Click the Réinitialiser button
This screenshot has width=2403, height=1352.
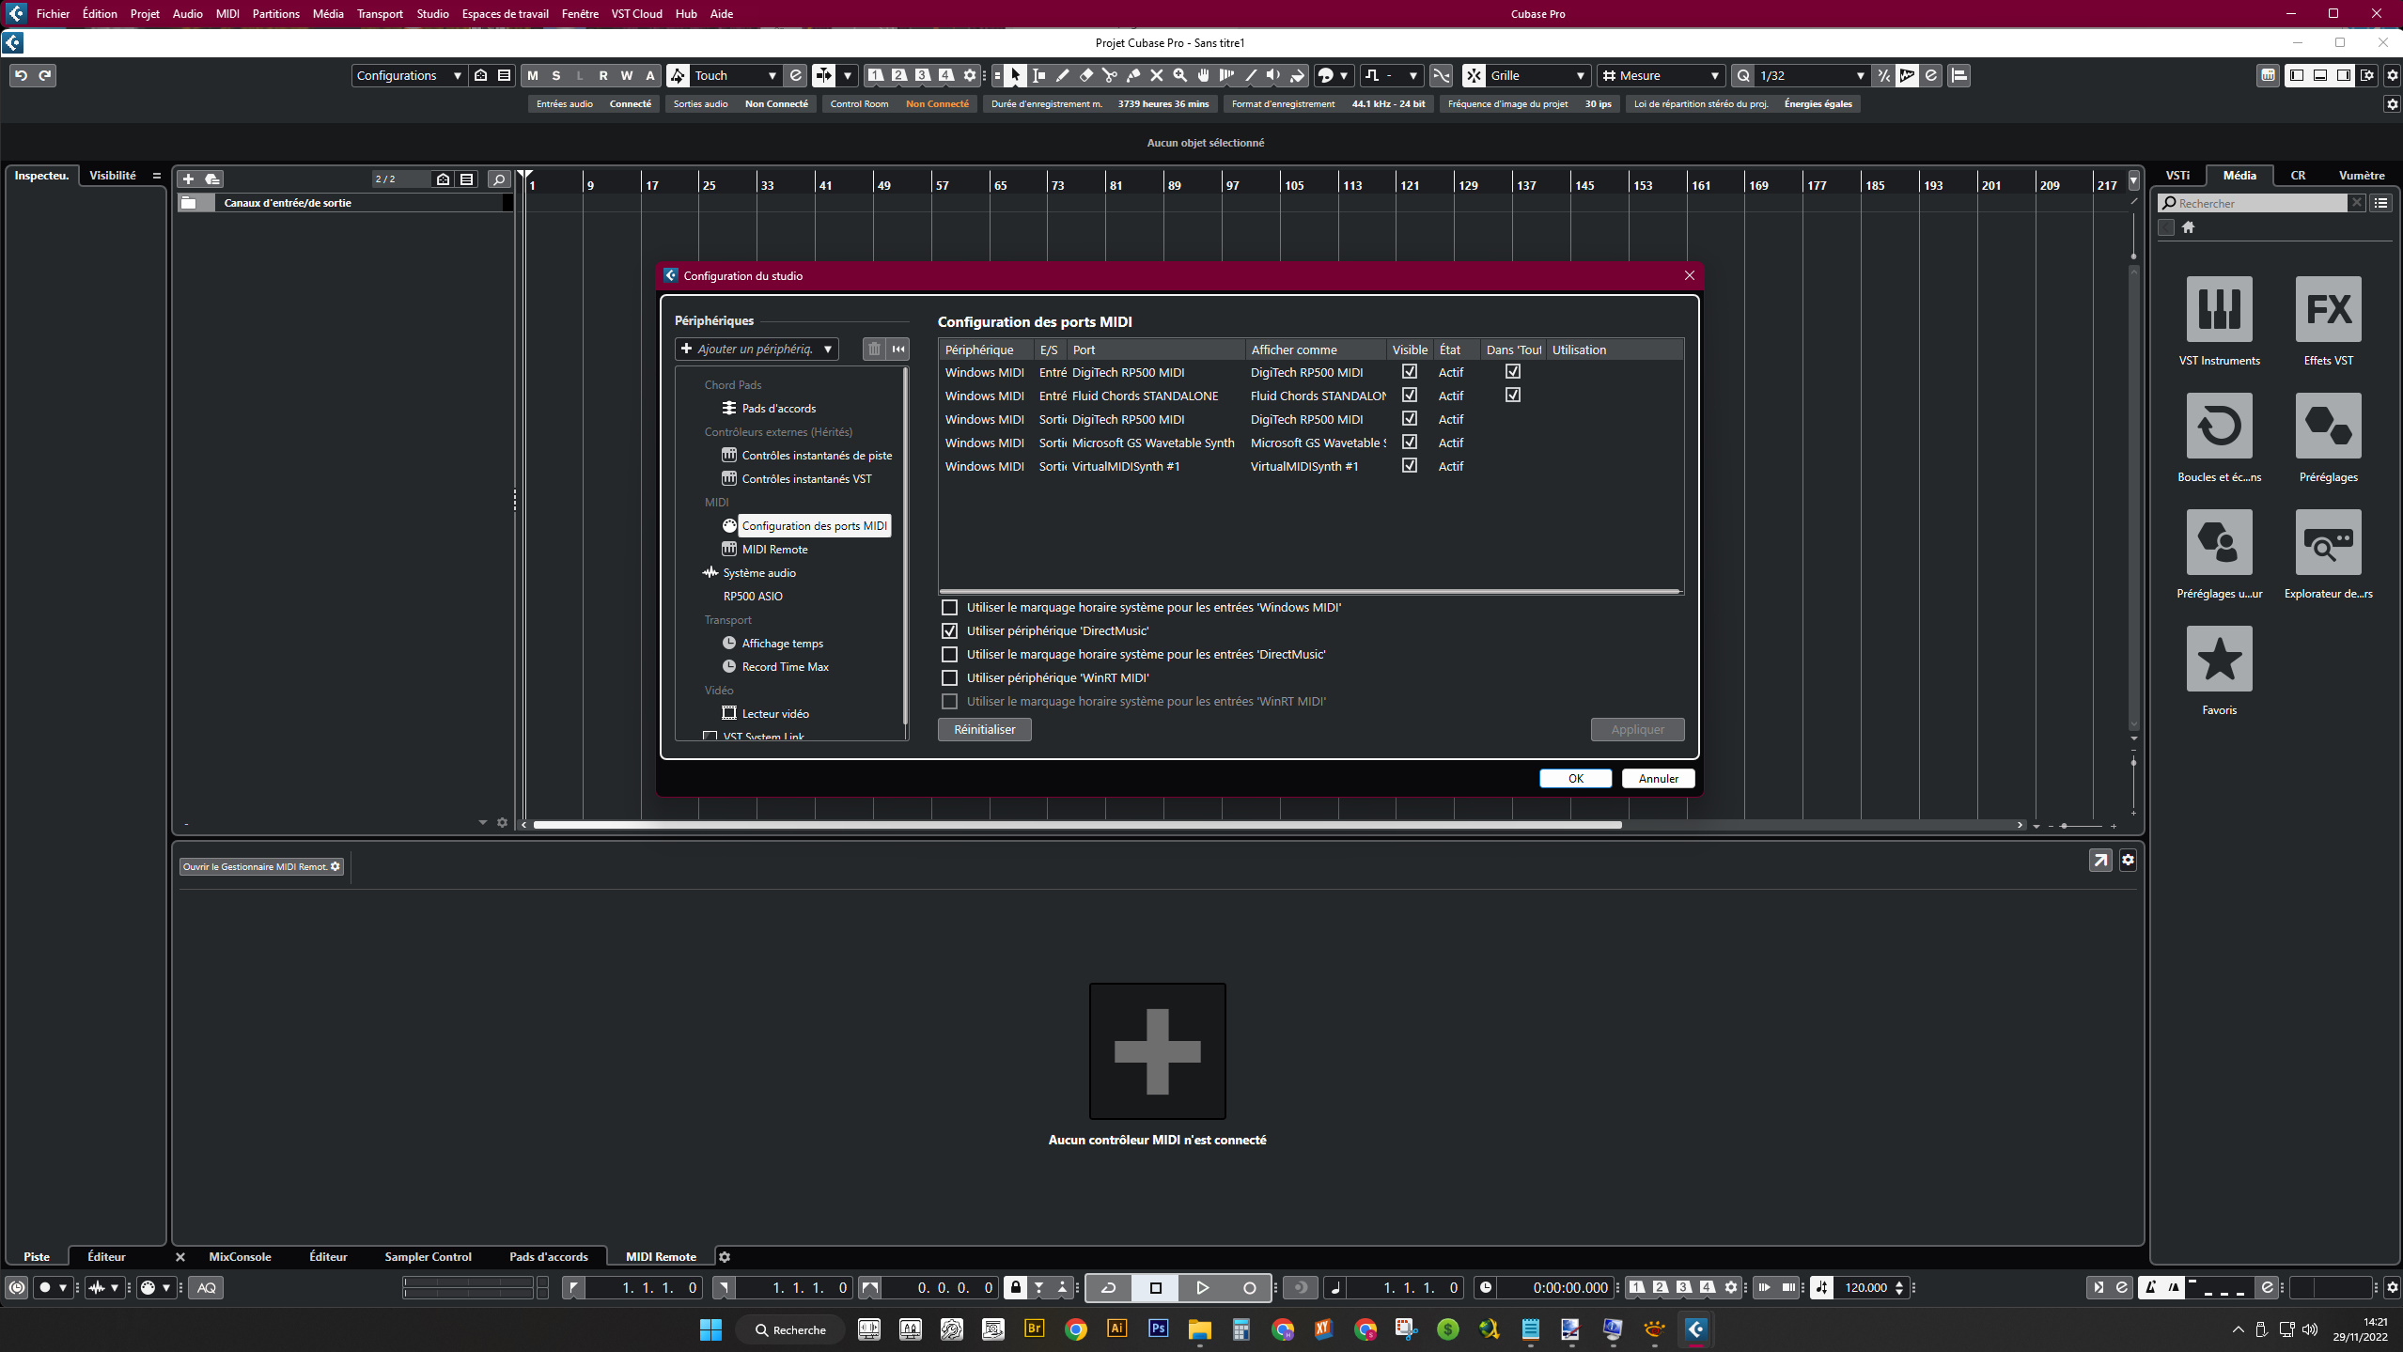pyautogui.click(x=984, y=729)
